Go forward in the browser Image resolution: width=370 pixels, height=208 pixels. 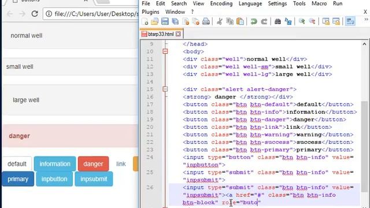point(22,14)
